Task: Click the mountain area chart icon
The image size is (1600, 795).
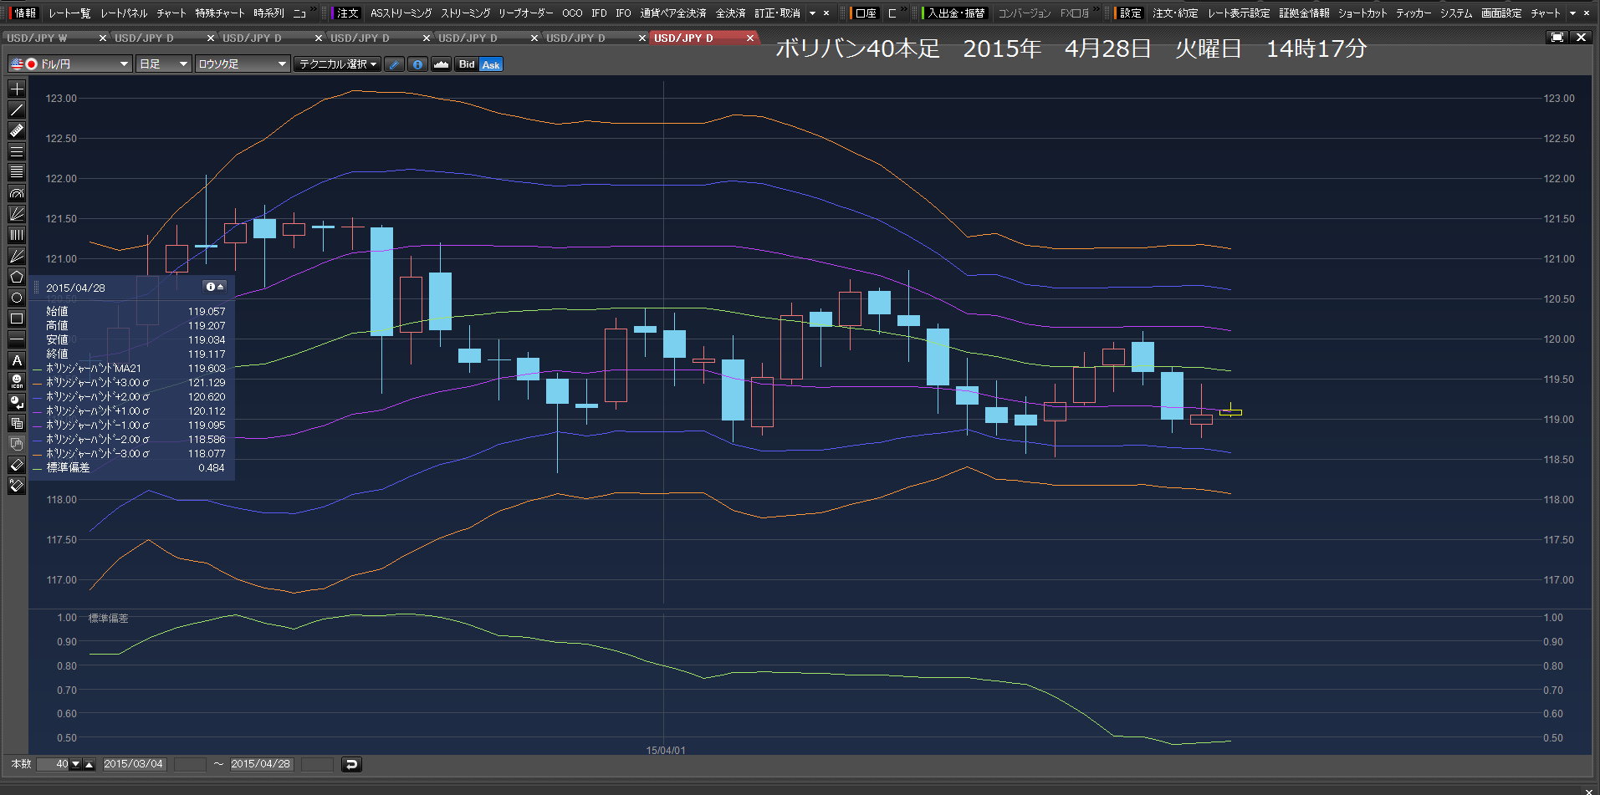Action: tap(441, 64)
